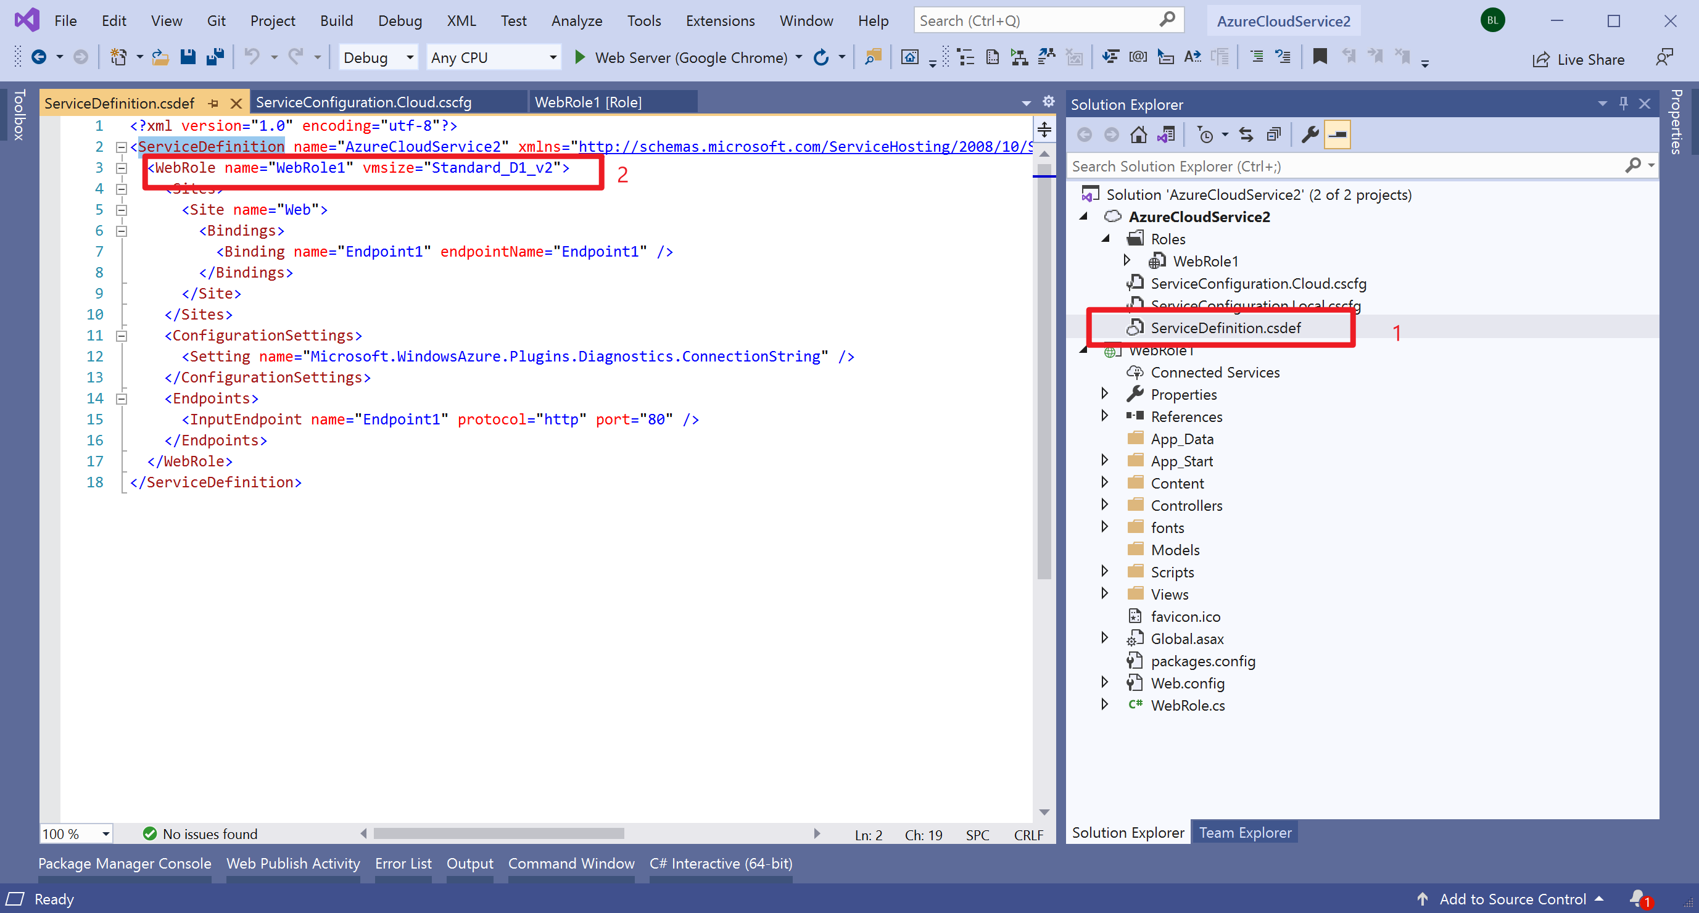Toggle the Preview Selected Items button
Image resolution: width=1699 pixels, height=913 pixels.
pos(1337,135)
